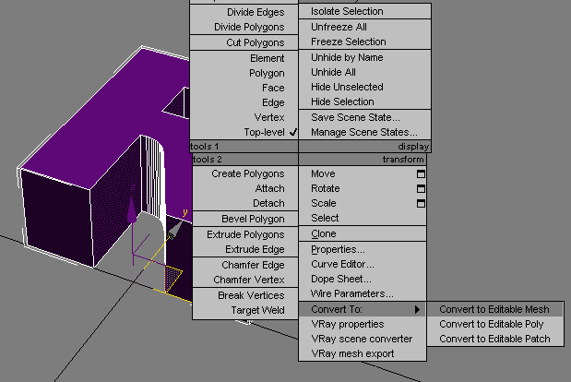Expand the Convert To submenu arrow
571x382 pixels.
click(418, 309)
